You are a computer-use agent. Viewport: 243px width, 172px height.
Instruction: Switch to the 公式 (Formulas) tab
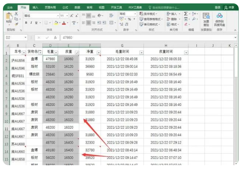pyautogui.click(x=65, y=8)
